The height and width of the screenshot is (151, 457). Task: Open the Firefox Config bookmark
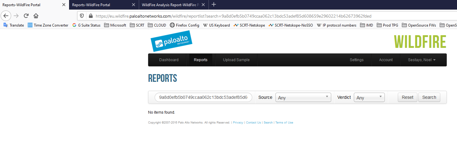pos(185,25)
